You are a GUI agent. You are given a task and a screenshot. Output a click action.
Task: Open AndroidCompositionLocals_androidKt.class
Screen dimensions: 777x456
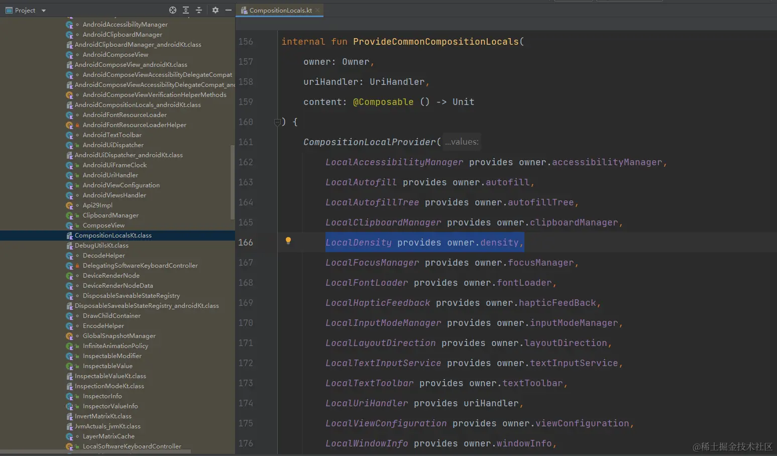click(x=138, y=105)
